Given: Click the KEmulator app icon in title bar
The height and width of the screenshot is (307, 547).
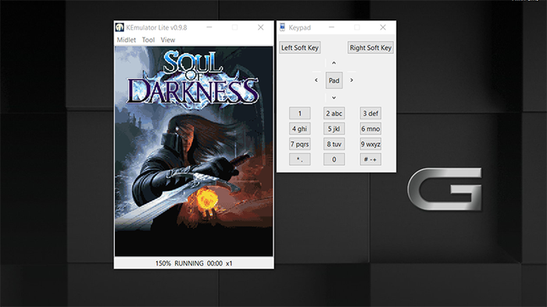Looking at the screenshot, I should tap(120, 27).
